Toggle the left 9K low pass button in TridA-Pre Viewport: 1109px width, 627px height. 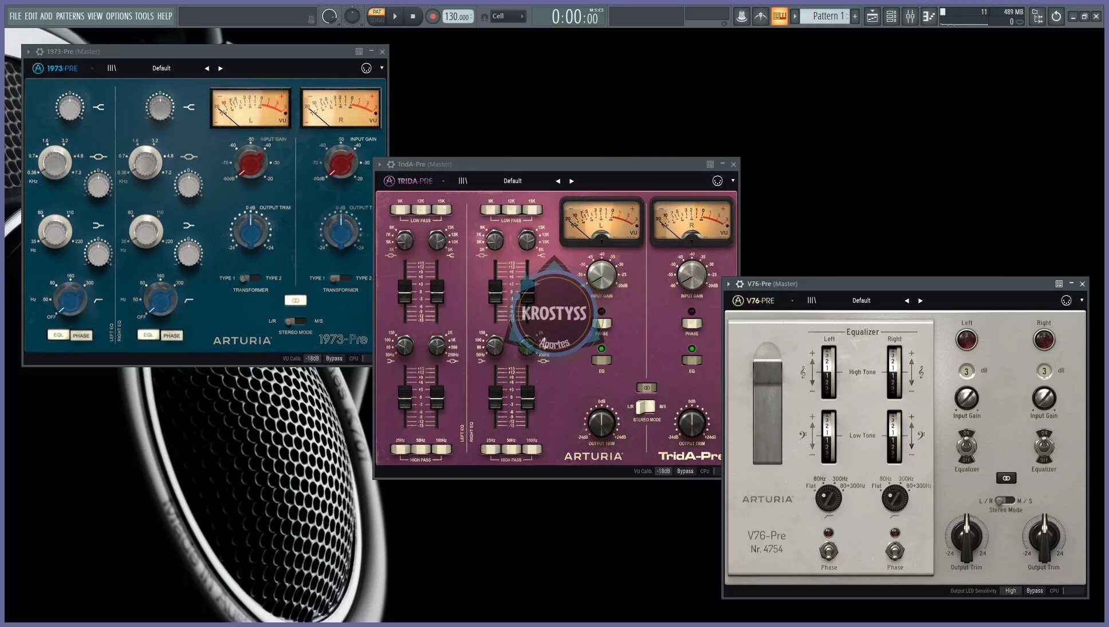(400, 209)
